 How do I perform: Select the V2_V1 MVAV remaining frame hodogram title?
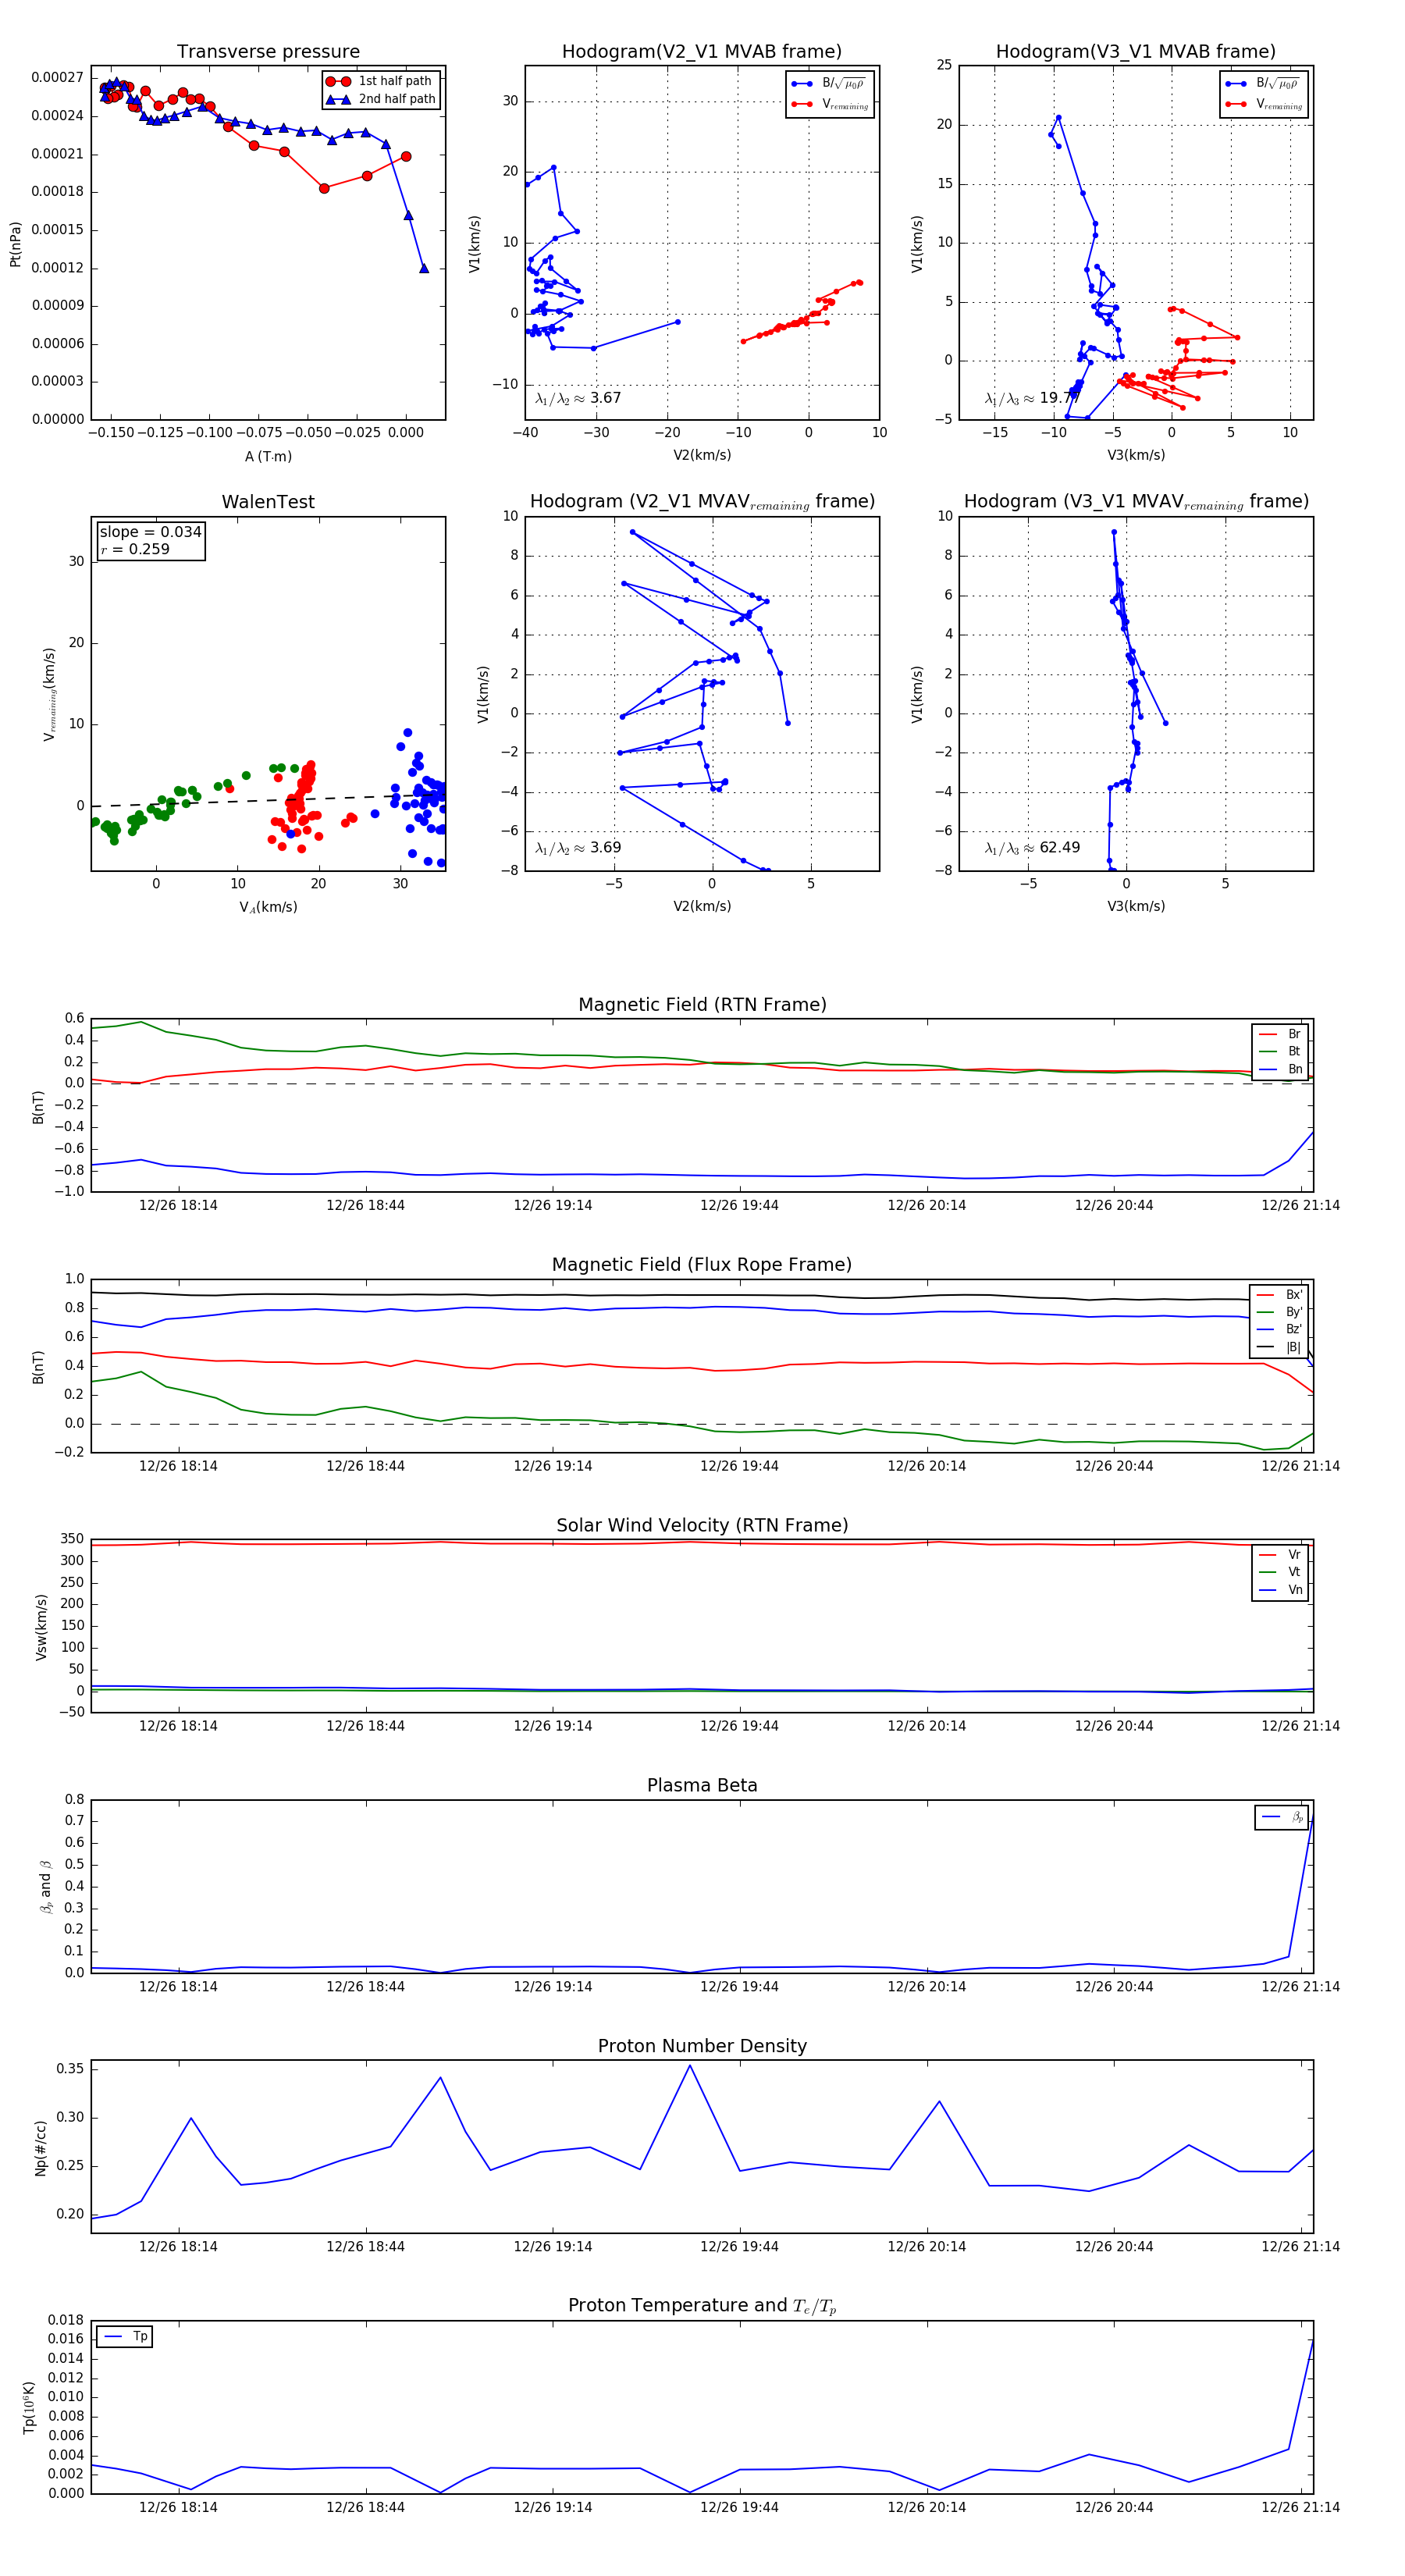(x=702, y=502)
